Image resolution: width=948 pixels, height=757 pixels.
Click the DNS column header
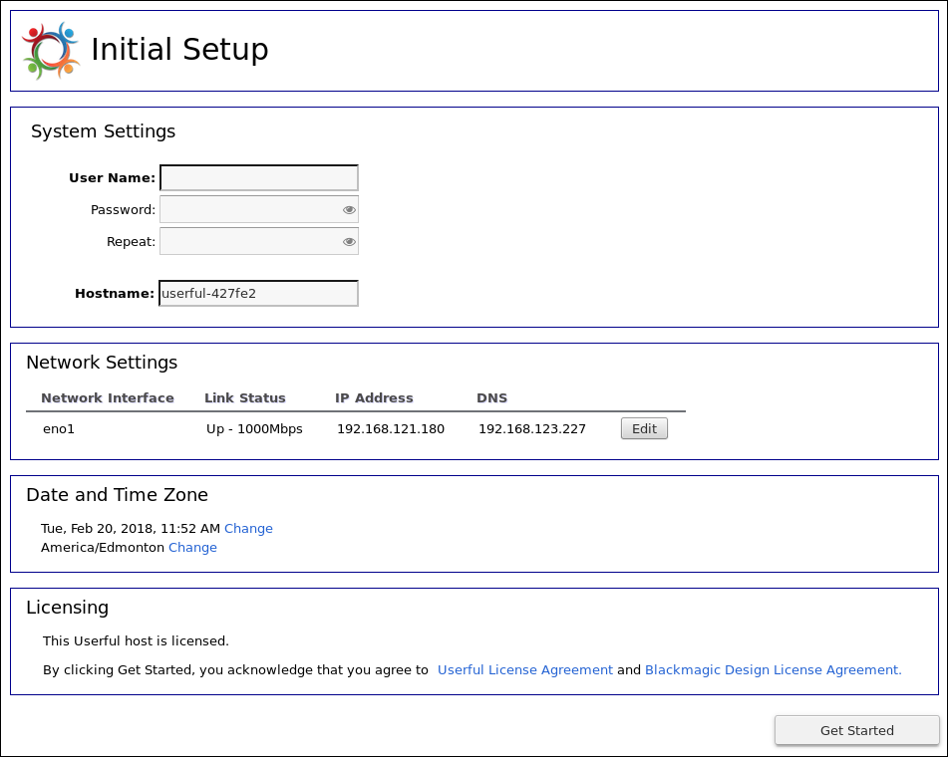(492, 398)
